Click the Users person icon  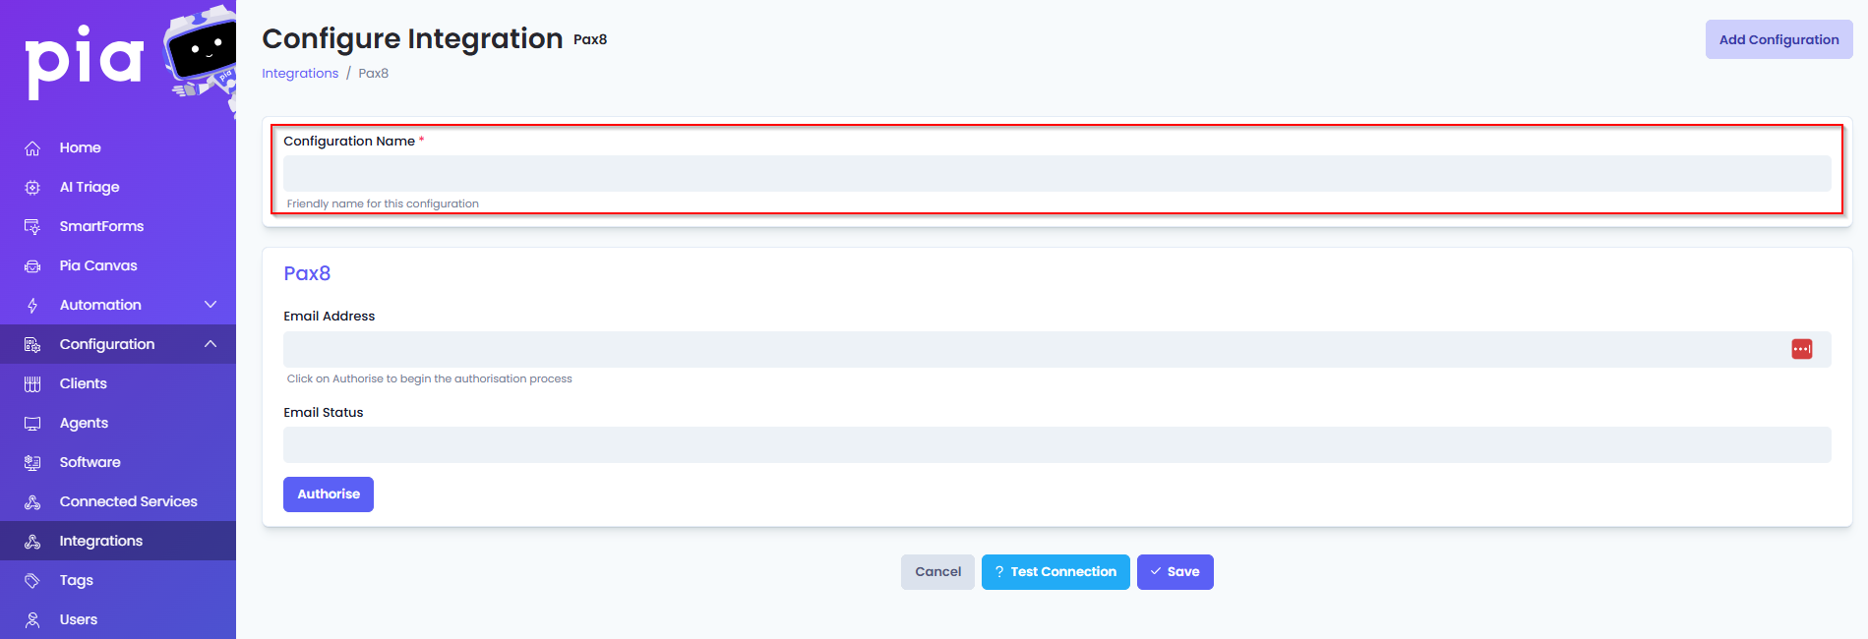32,620
